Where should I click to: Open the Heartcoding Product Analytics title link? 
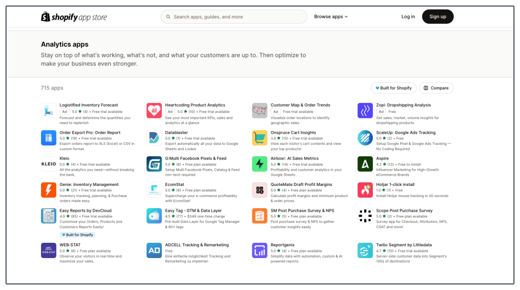(195, 105)
